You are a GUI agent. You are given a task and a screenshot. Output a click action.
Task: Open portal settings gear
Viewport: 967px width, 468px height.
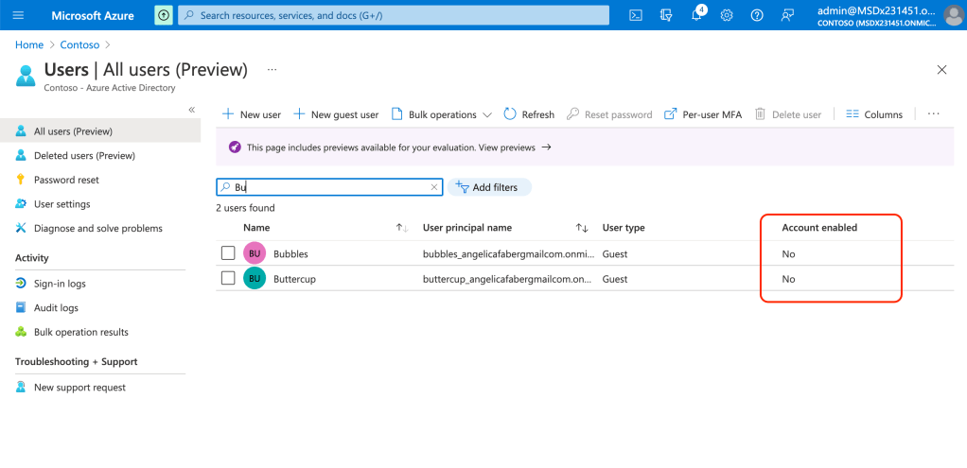coord(727,15)
